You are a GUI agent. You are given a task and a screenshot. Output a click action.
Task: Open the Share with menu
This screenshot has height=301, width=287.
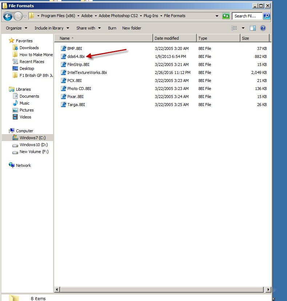88,28
